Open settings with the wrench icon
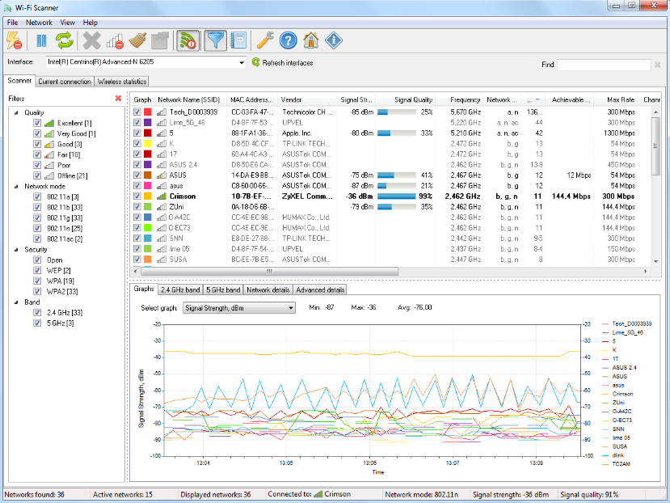 click(264, 40)
